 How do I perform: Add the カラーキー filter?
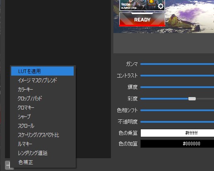pyautogui.click(x=42, y=89)
